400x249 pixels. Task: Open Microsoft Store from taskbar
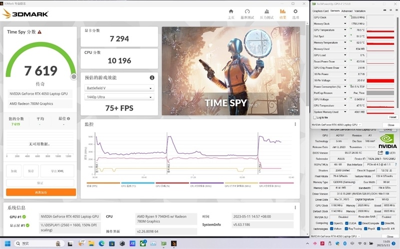(111, 244)
